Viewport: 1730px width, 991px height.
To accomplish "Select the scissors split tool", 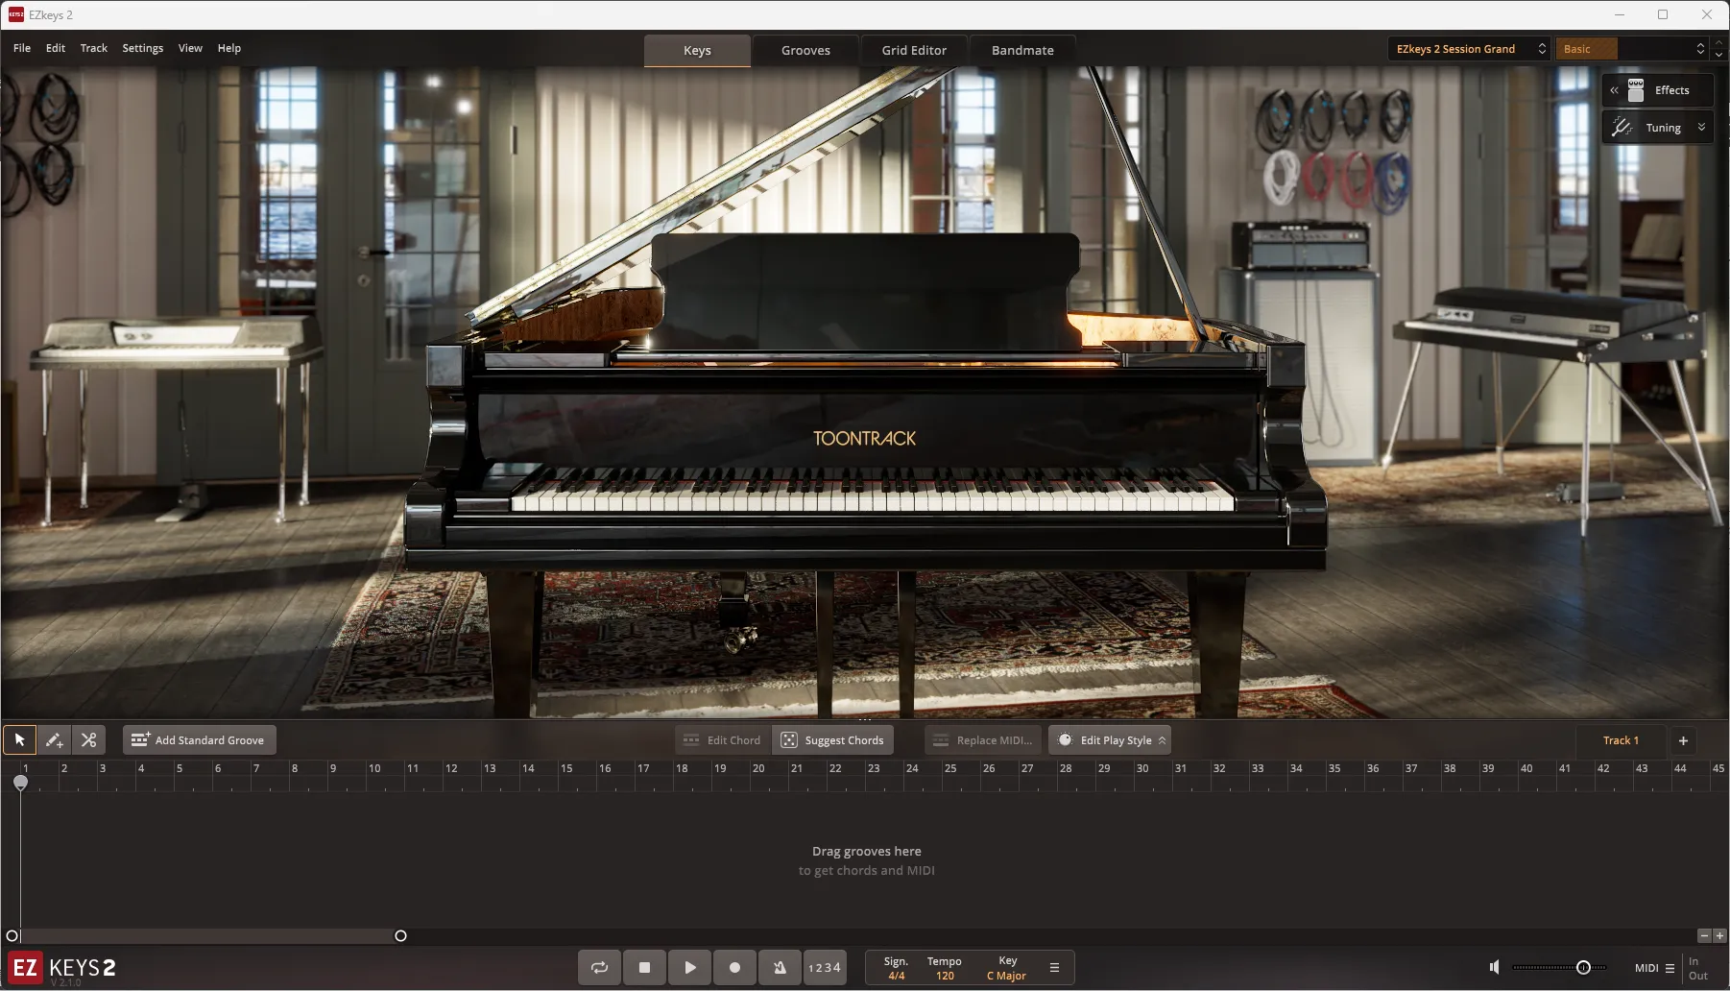I will pyautogui.click(x=89, y=740).
